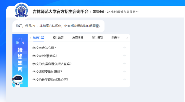Show previous tabs with left chevron

[x=31, y=38]
